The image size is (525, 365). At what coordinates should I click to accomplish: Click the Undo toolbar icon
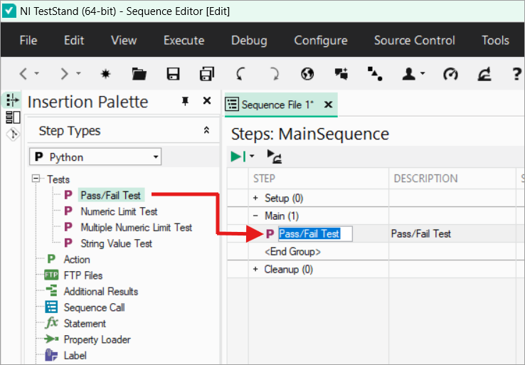[x=240, y=74]
